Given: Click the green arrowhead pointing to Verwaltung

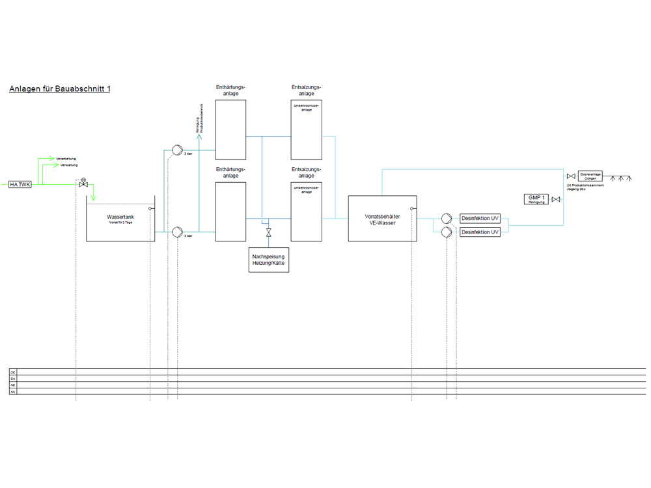Looking at the screenshot, I should [56, 165].
